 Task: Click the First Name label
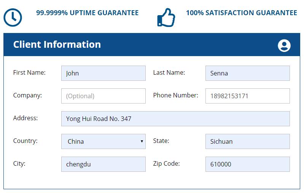pyautogui.click(x=29, y=72)
